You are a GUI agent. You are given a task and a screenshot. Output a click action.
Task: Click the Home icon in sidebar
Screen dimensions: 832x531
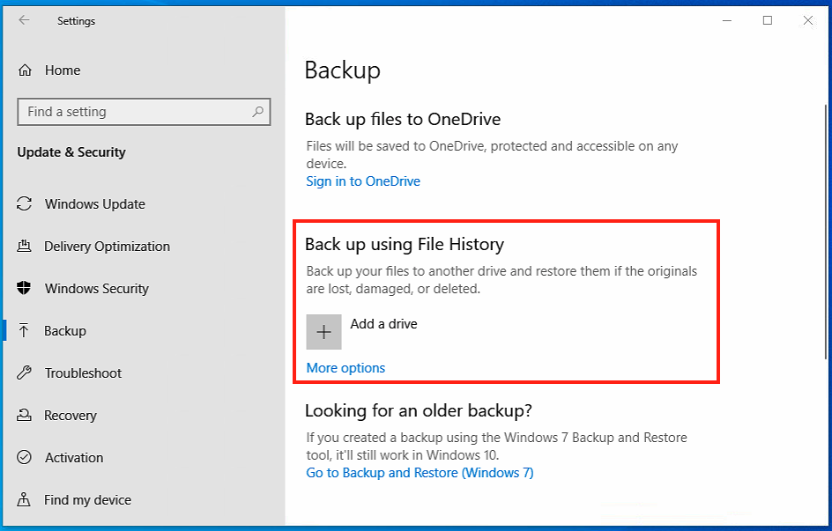pos(26,70)
